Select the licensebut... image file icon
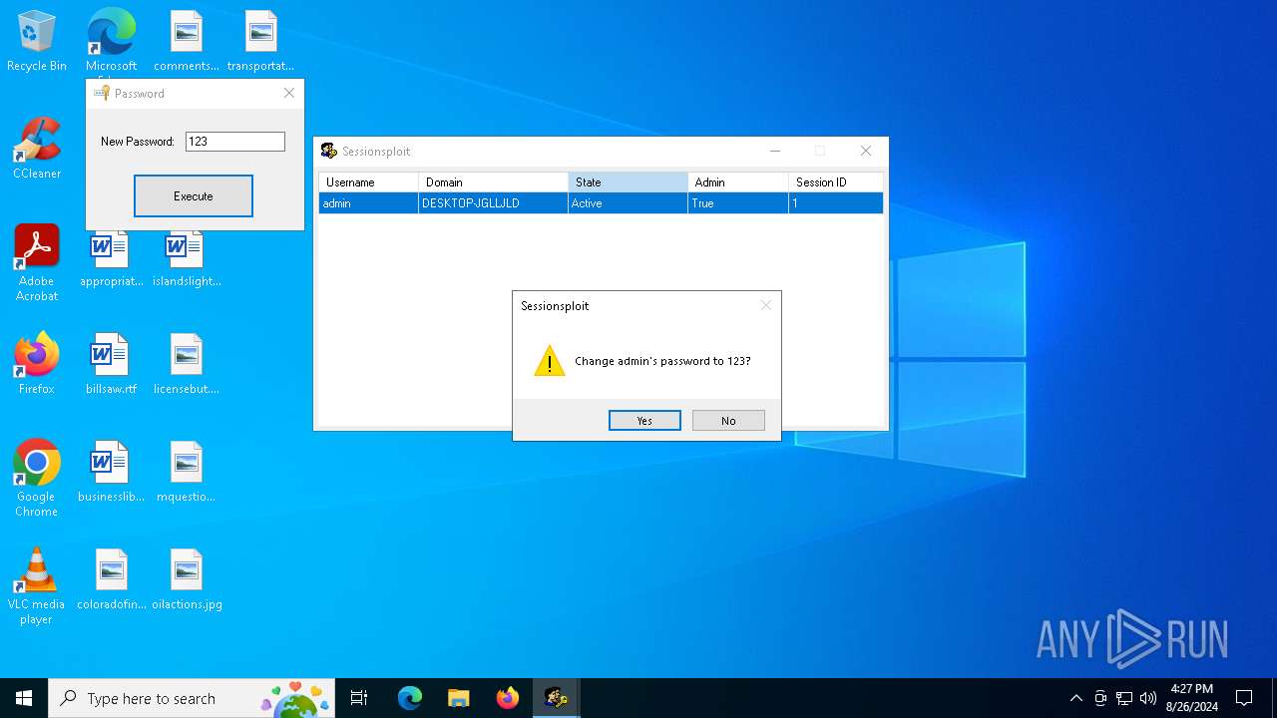This screenshot has width=1277, height=718. pos(187,364)
